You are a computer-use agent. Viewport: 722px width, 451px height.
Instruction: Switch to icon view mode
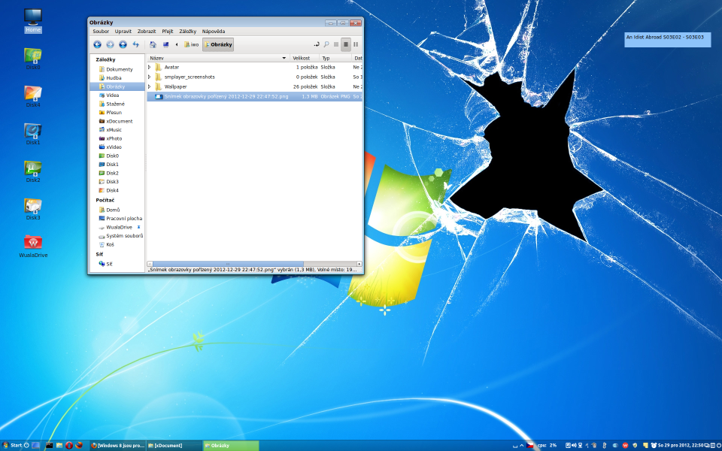click(x=336, y=44)
